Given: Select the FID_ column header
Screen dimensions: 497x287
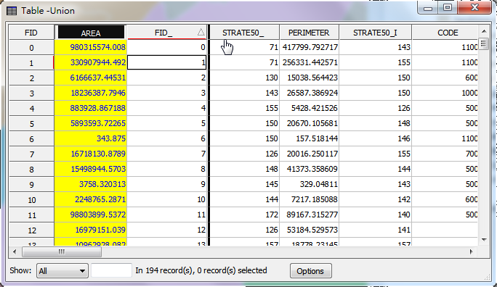Looking at the screenshot, I should pyautogui.click(x=166, y=33).
